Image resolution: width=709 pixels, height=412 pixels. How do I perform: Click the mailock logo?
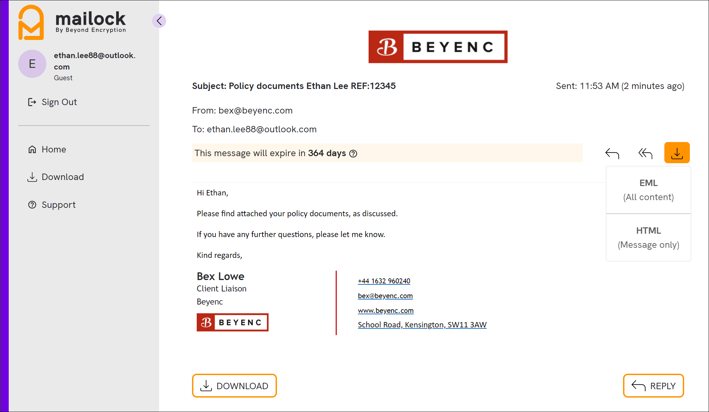(72, 22)
